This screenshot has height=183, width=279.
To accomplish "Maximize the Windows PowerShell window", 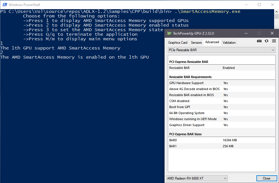I will (259, 5).
